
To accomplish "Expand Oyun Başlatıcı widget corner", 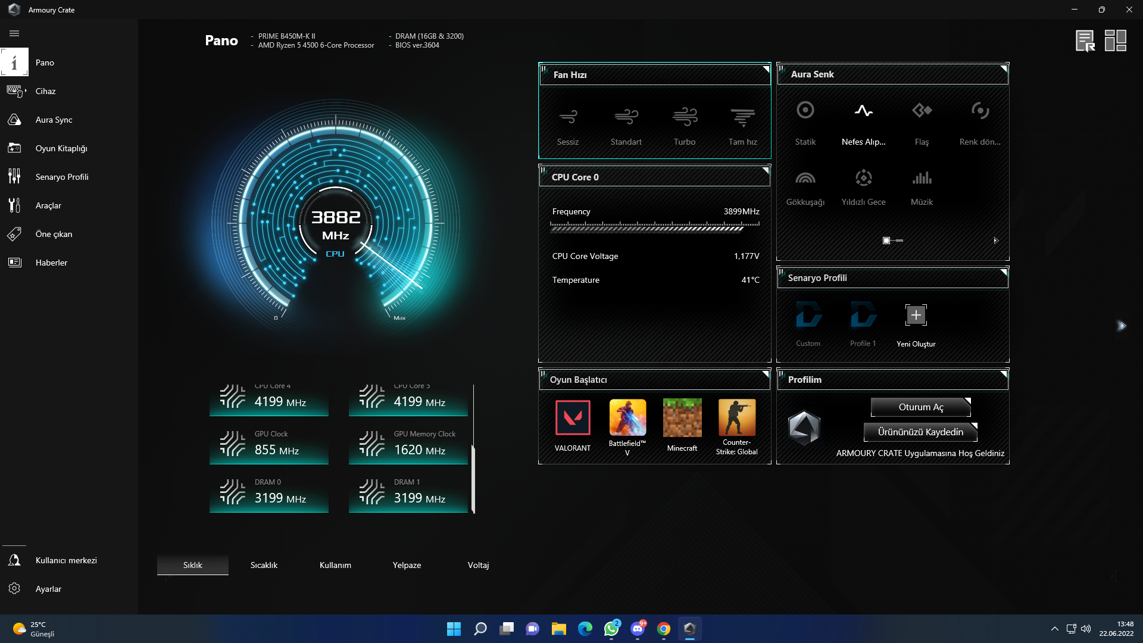I will tap(766, 374).
